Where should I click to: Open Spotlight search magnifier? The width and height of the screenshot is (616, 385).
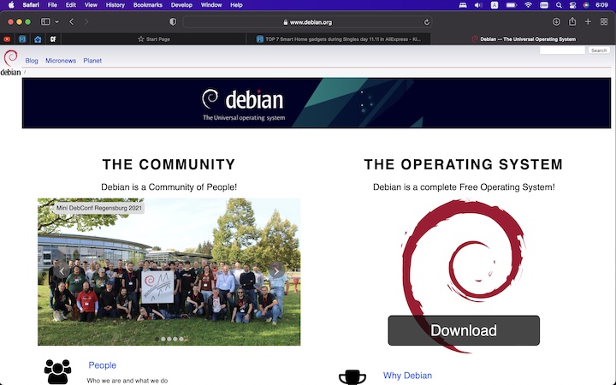click(559, 5)
